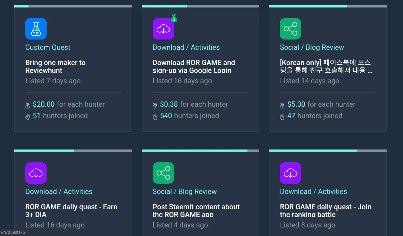Screen dimensions: 403x236
Task: Open quest 'ROR GAME daily quest - Join the ranking battle'
Action: click(326, 211)
